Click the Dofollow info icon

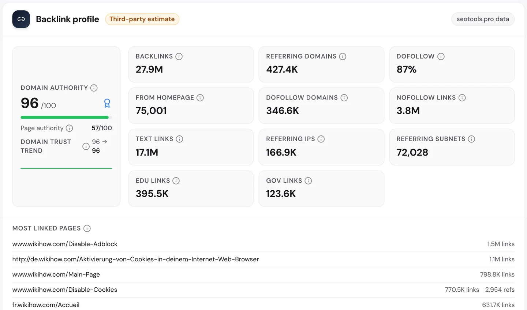click(x=441, y=56)
